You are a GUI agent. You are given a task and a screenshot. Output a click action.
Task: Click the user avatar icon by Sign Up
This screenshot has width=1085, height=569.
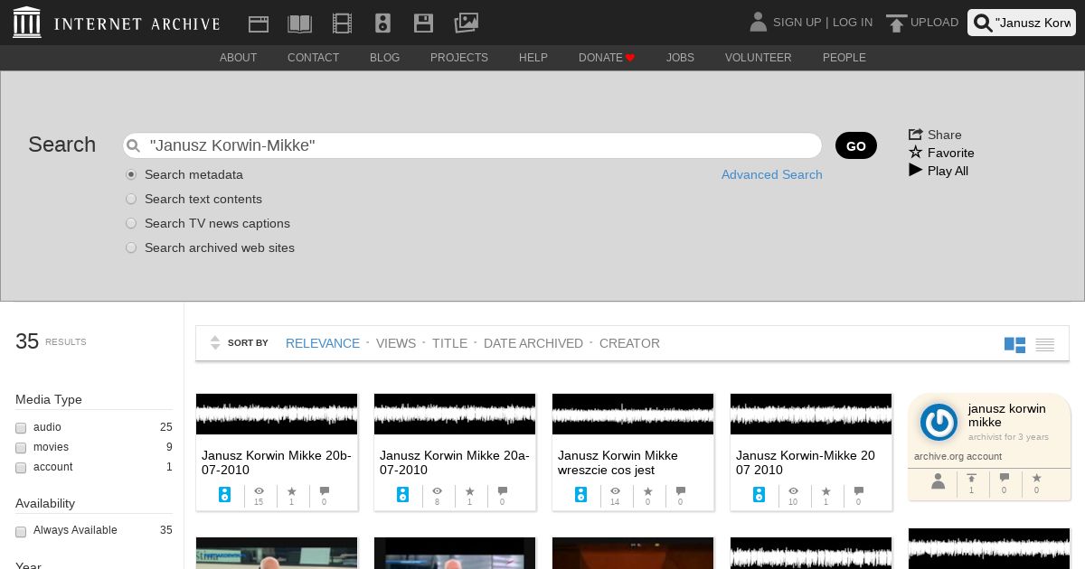(x=758, y=22)
